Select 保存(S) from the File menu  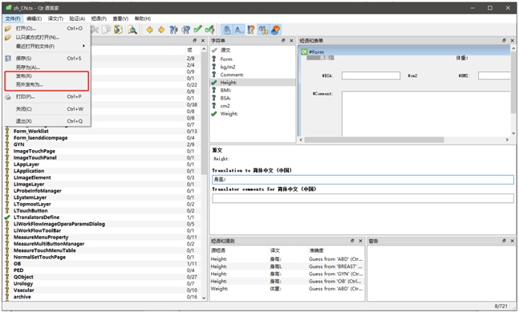click(47, 59)
